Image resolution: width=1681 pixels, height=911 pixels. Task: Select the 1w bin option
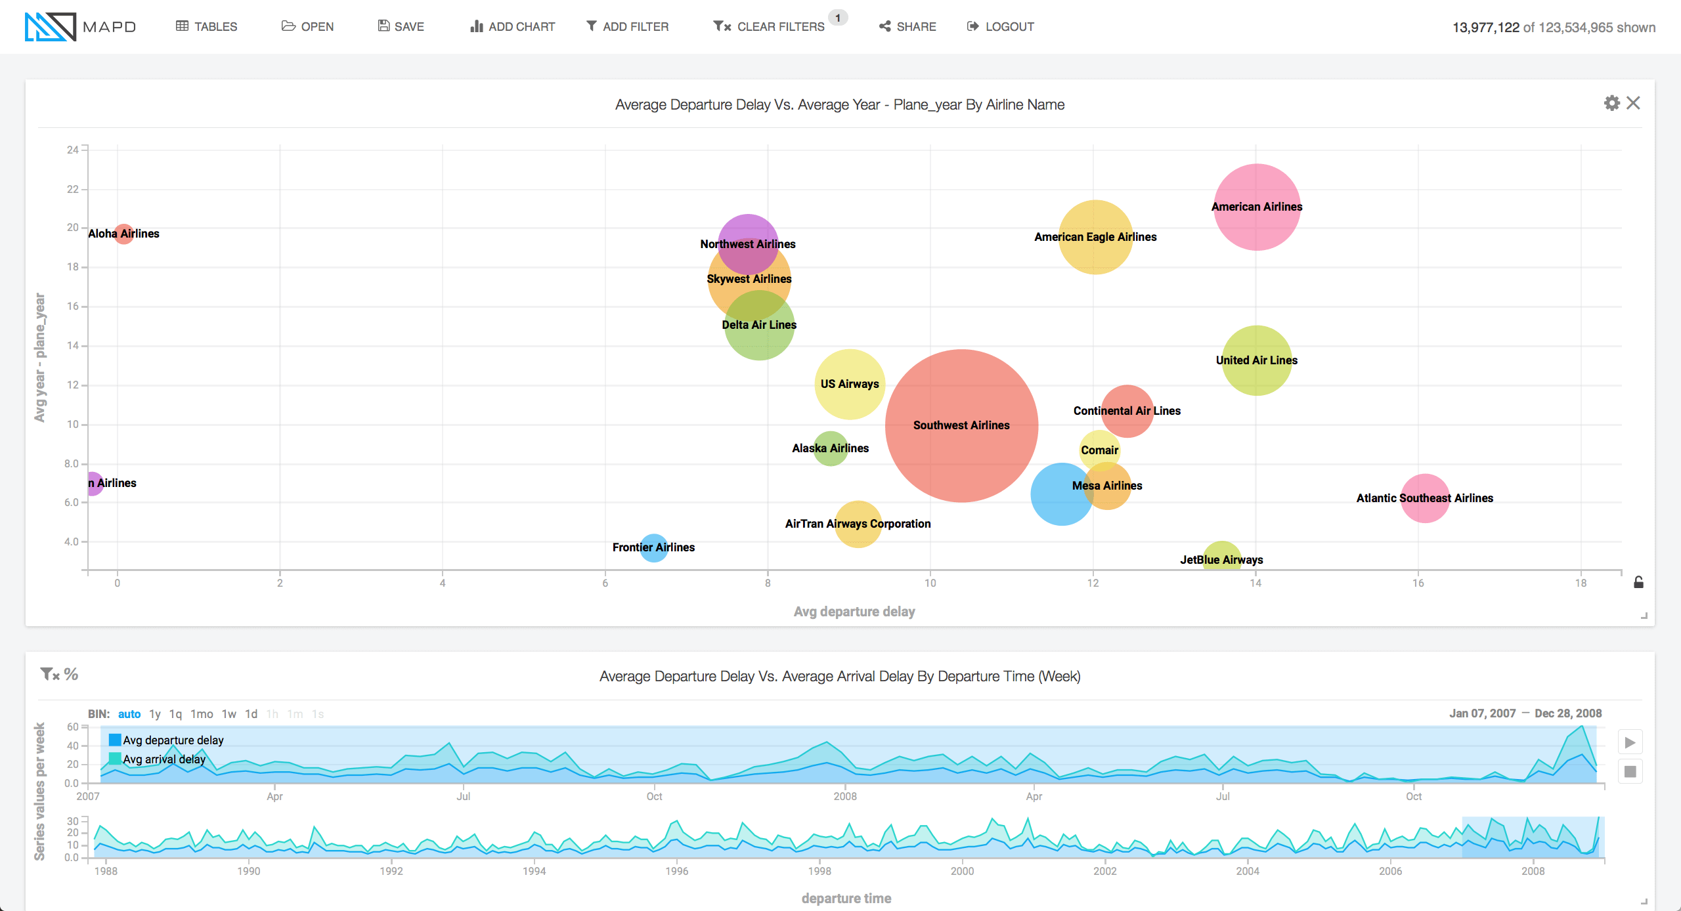(x=229, y=714)
